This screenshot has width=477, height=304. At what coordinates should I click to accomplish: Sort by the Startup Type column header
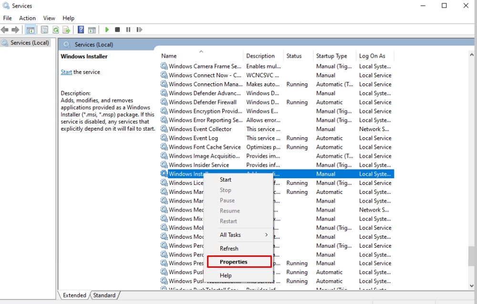[x=334, y=56]
